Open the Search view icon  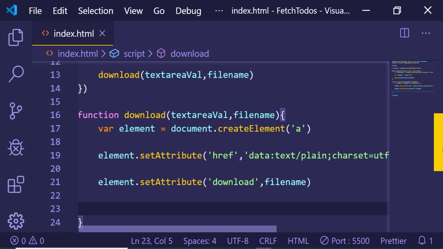[x=16, y=74]
